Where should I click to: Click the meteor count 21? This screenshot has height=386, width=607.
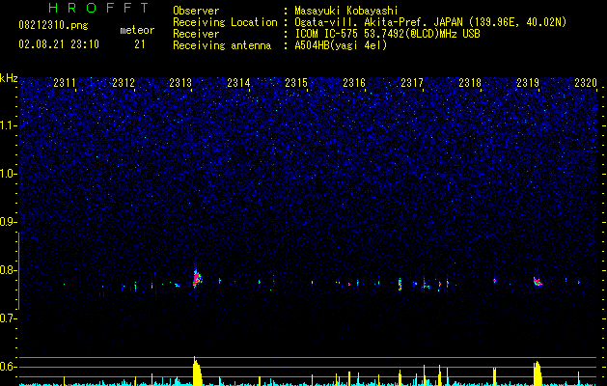pyautogui.click(x=140, y=44)
